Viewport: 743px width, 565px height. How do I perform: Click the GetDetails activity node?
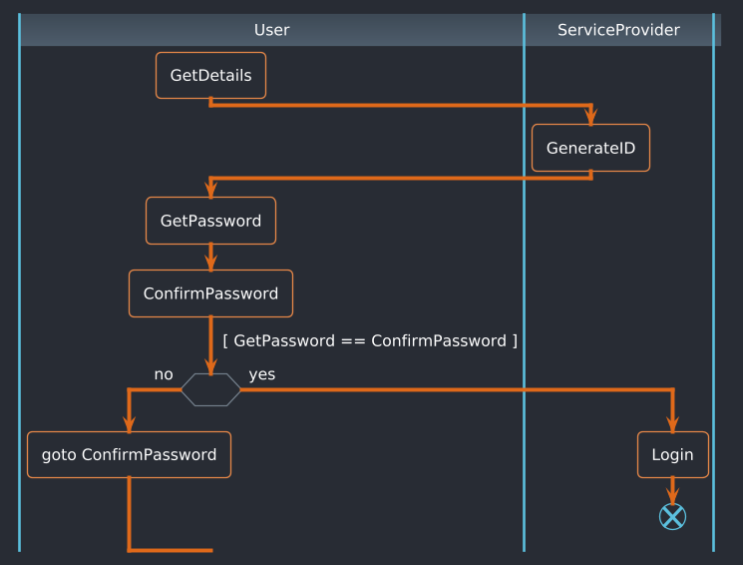pyautogui.click(x=210, y=76)
